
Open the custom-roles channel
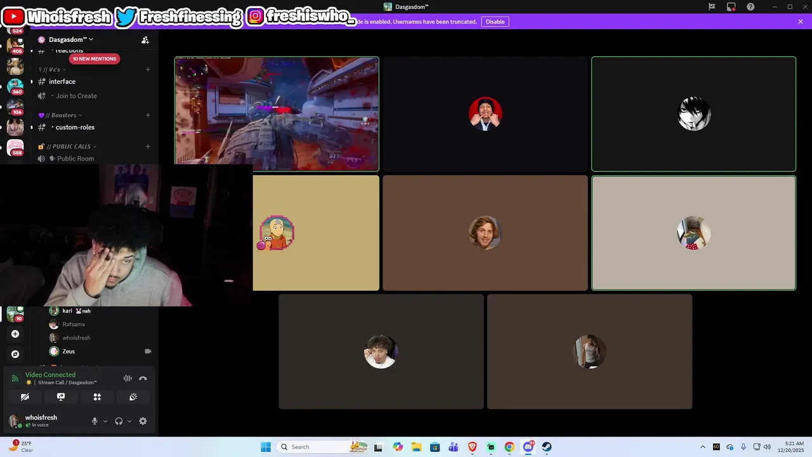click(x=75, y=127)
